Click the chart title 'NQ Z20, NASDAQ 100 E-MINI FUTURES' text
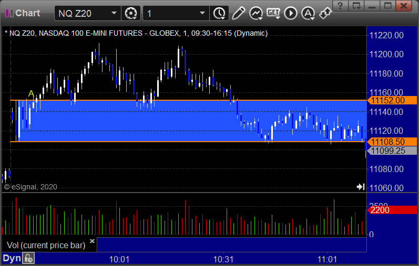 coord(76,34)
